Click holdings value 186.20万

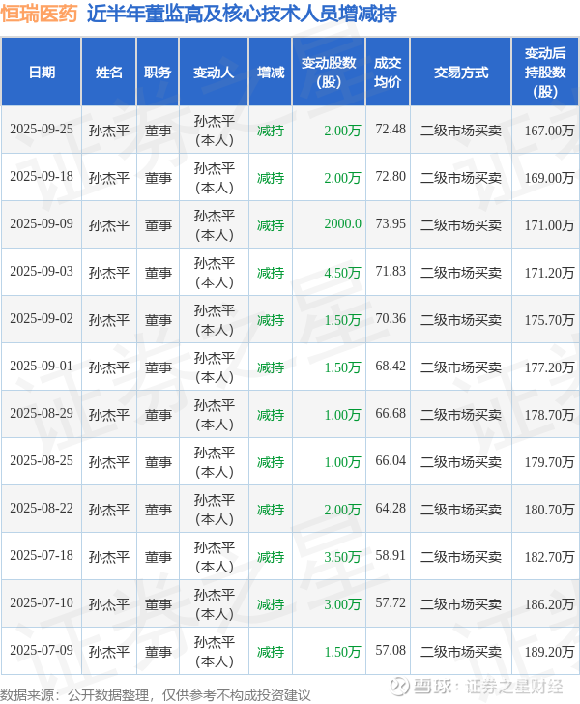click(x=549, y=604)
